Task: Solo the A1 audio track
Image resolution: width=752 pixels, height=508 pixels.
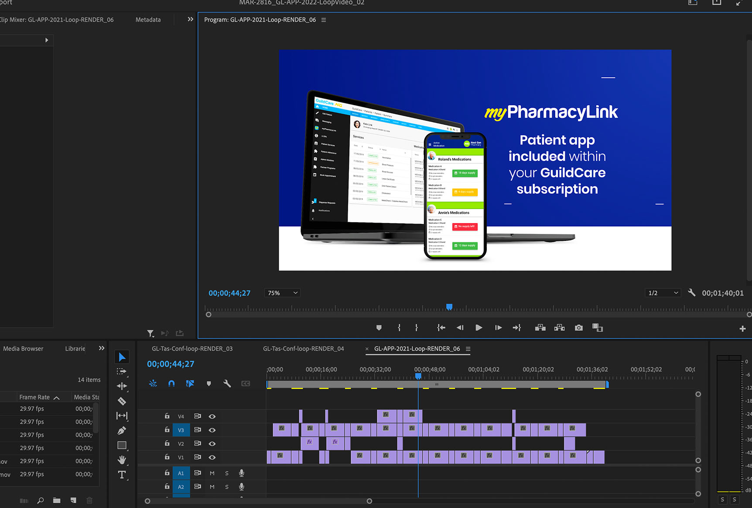Action: 227,473
